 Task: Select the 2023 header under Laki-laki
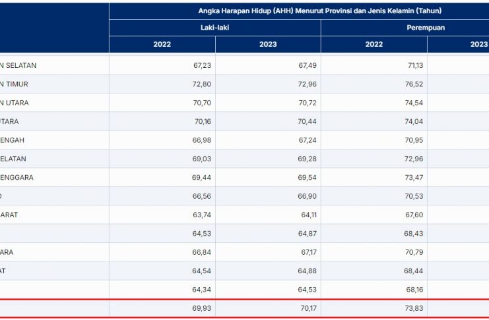point(268,45)
